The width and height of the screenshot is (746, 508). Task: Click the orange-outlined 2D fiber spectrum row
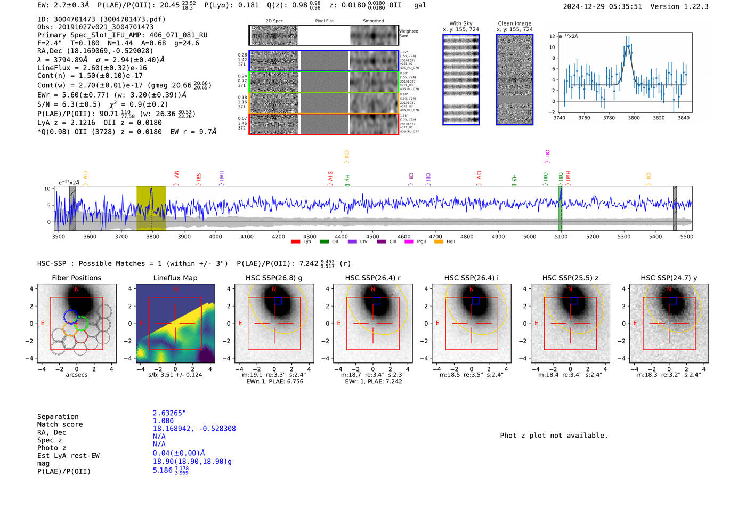pyautogui.click(x=323, y=102)
